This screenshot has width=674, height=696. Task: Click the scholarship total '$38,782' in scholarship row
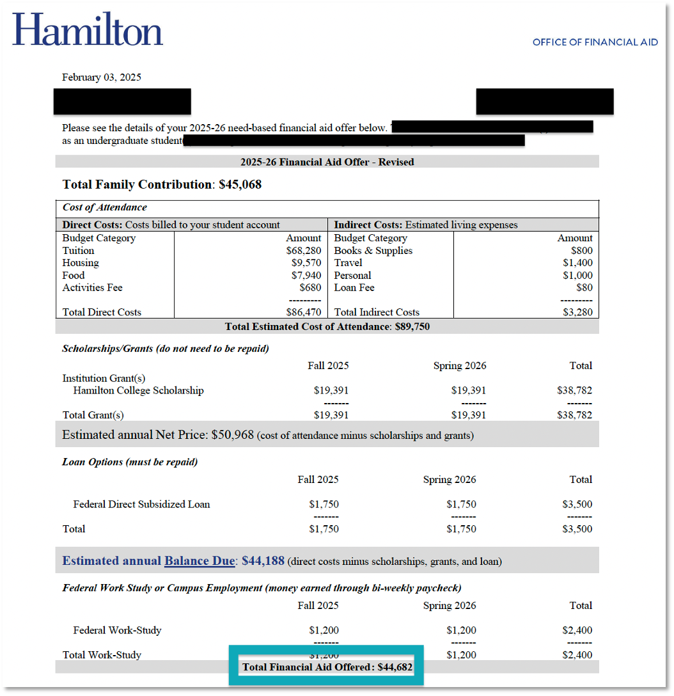coord(575,391)
